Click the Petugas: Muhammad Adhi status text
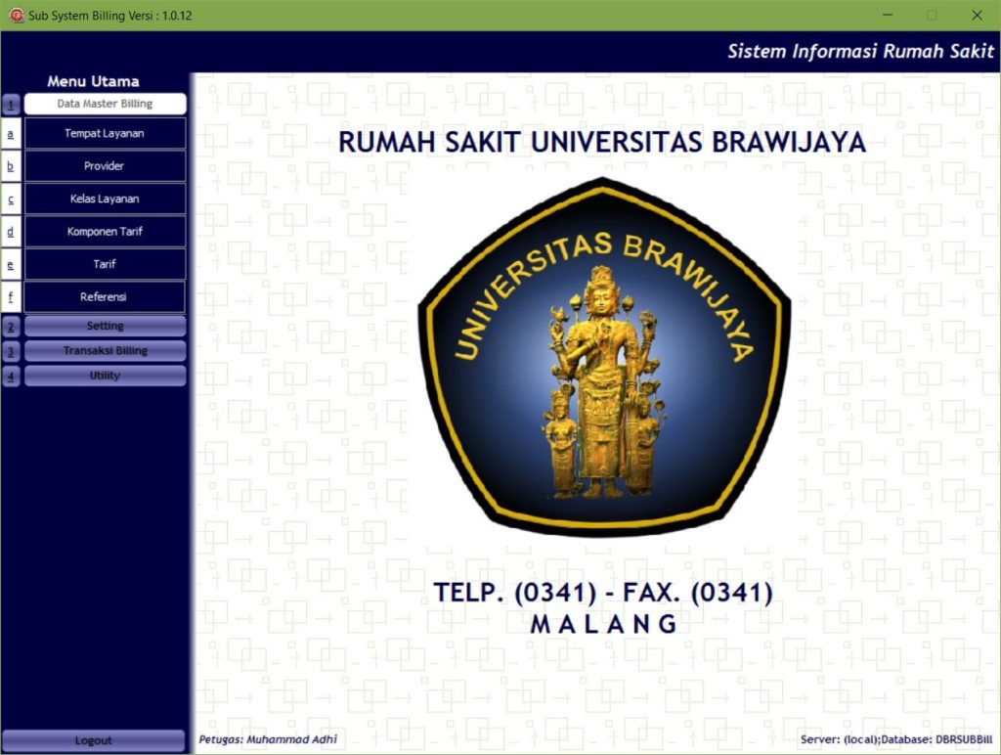The image size is (1001, 755). coord(268,739)
